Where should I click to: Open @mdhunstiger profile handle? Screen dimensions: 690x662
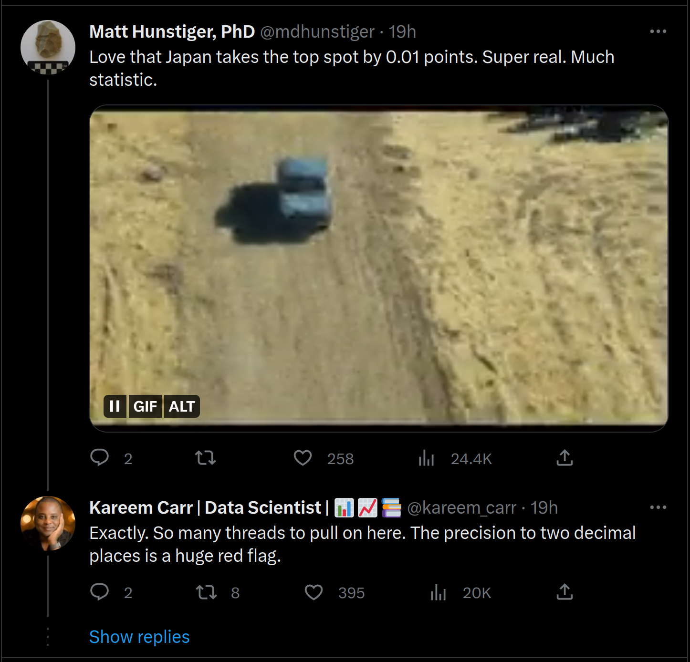tap(317, 31)
